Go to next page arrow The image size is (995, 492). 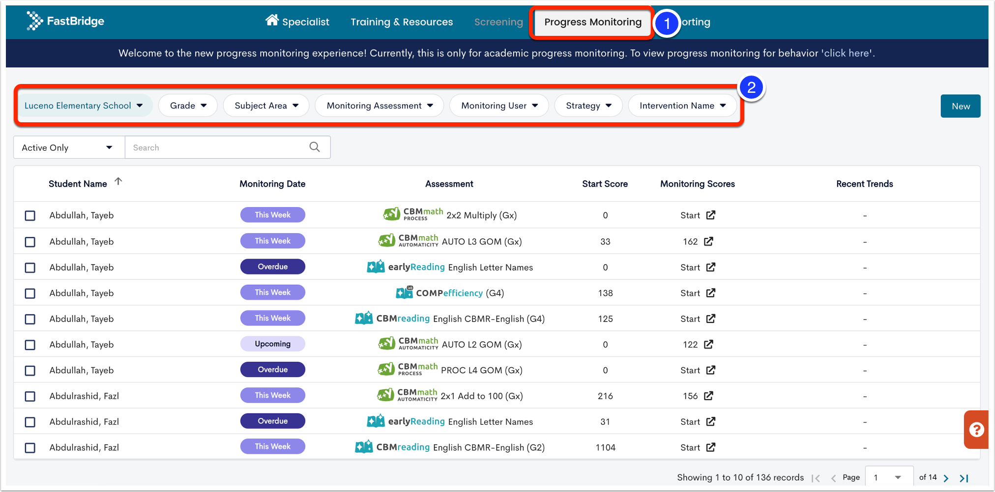[946, 478]
